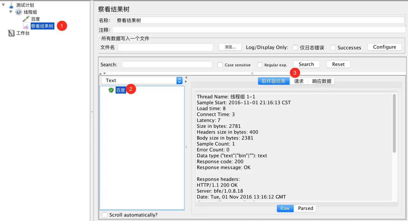The image size is (408, 221).
Task: Click the 工作台 workbench icon
Action: click(11, 33)
